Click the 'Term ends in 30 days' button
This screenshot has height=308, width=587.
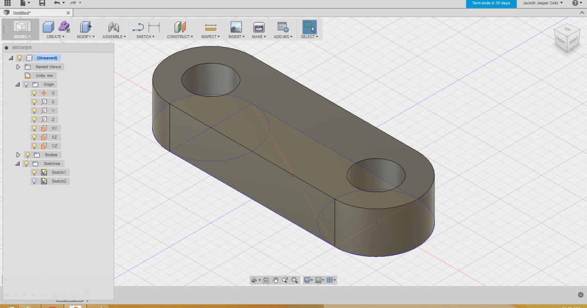[491, 3]
